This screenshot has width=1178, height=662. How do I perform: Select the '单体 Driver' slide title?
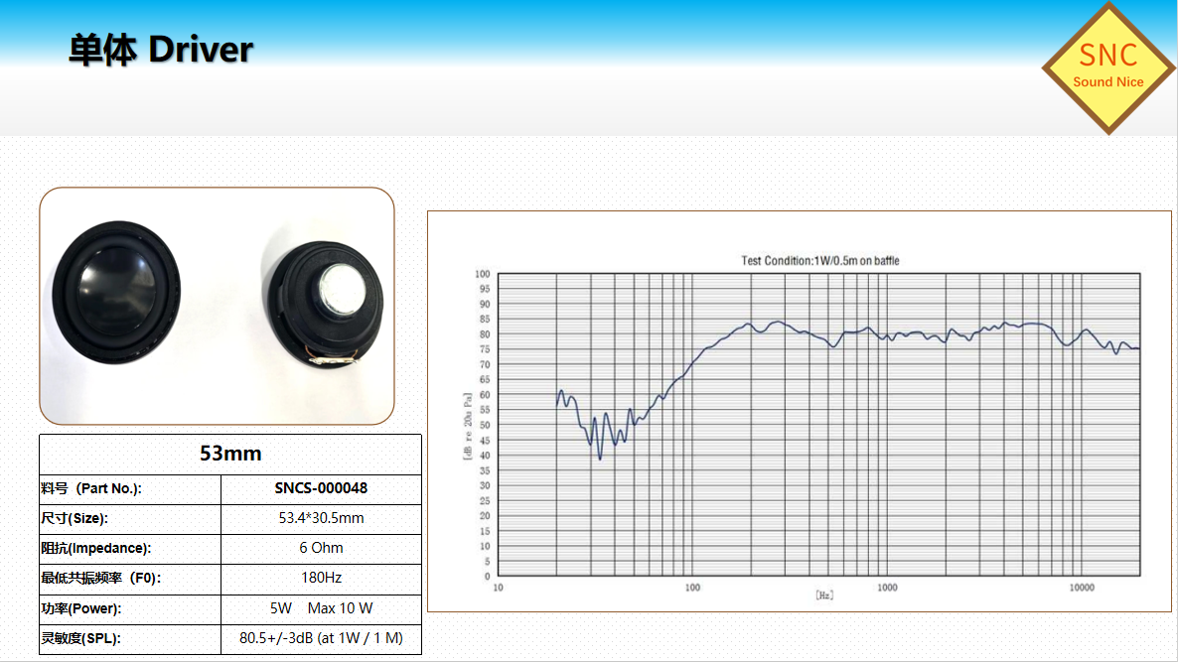(x=161, y=50)
